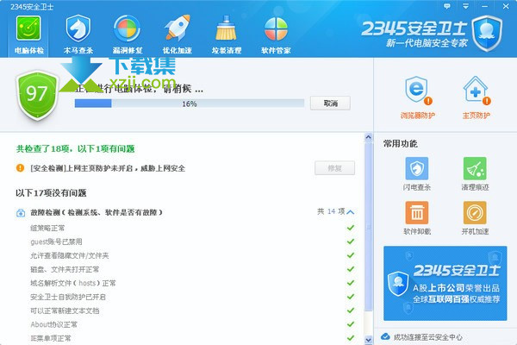Open the title bar dropdown menu
This screenshot has height=345, width=517.
(x=465, y=6)
